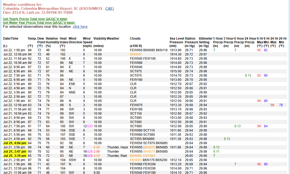Select 3 Hour Precip '0.13' at 4:56 pm
Image resolution: width=290 pixels, height=174 pixels.
tap(227, 139)
